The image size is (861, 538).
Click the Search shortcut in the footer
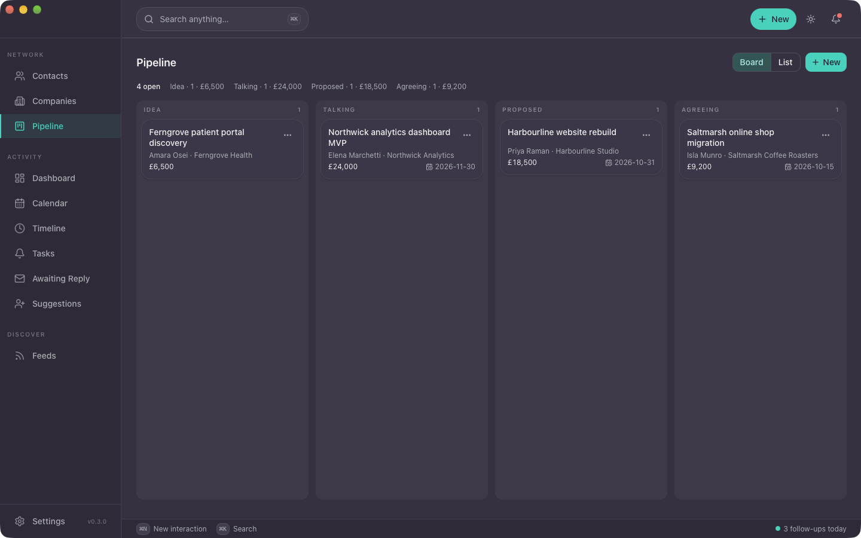[x=237, y=529]
